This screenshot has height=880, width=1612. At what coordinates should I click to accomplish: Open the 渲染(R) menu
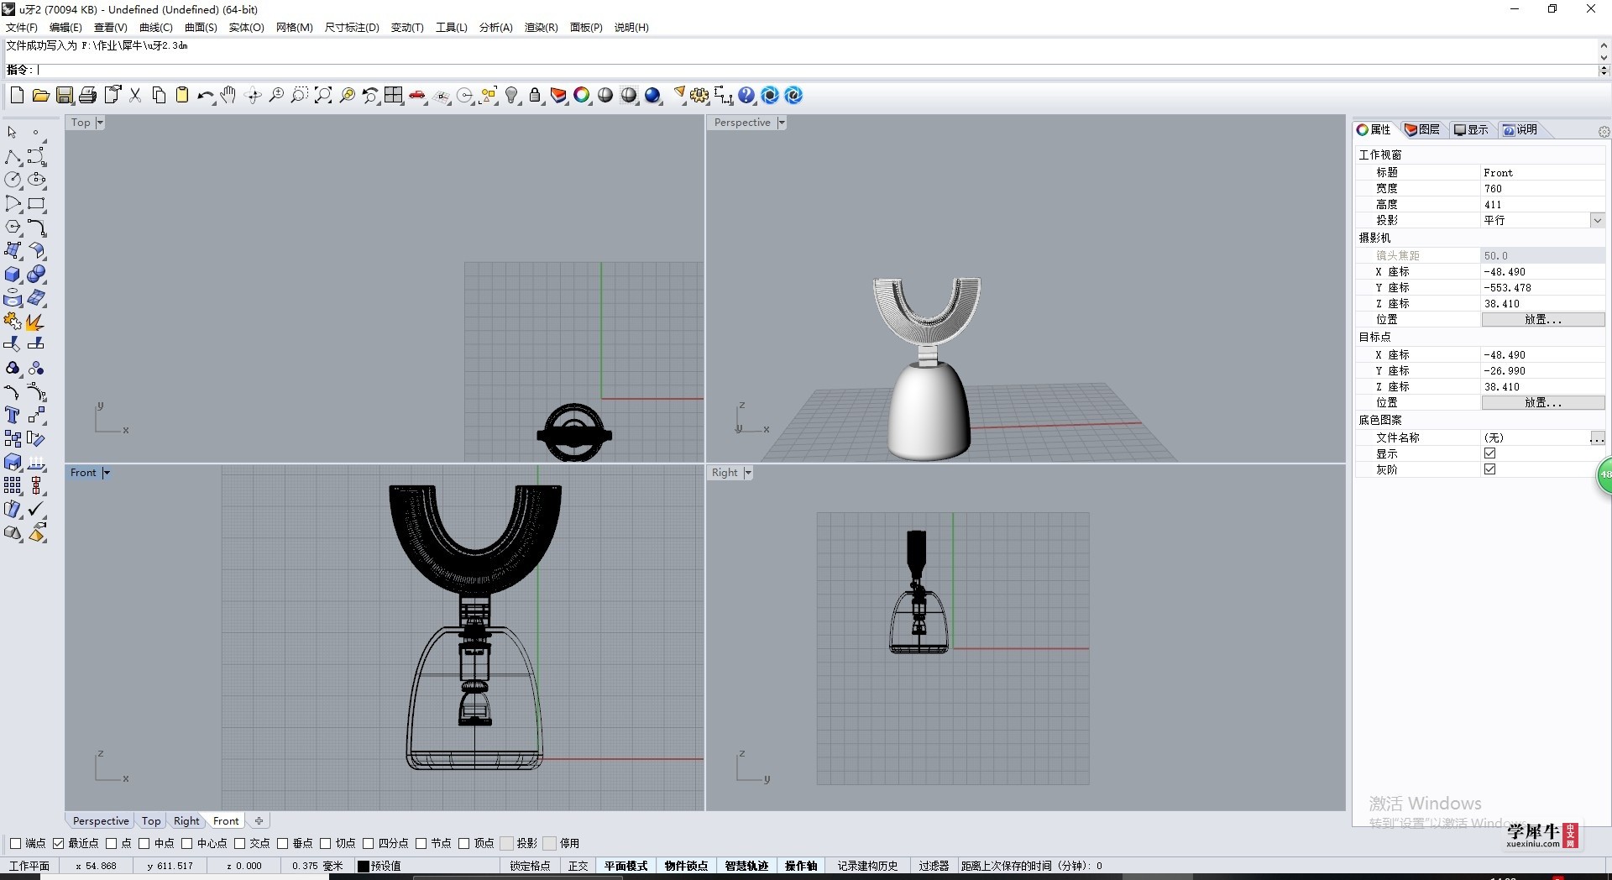541,28
